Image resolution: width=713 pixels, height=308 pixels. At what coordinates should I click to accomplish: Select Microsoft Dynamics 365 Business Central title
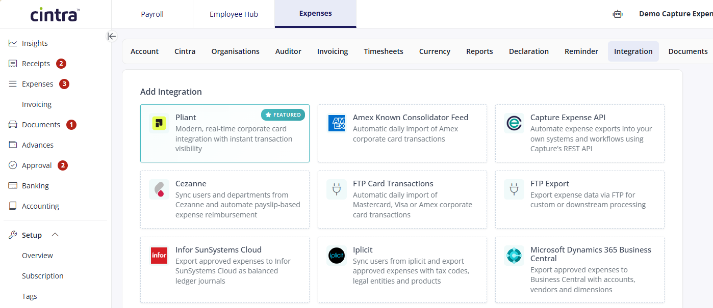coord(591,254)
